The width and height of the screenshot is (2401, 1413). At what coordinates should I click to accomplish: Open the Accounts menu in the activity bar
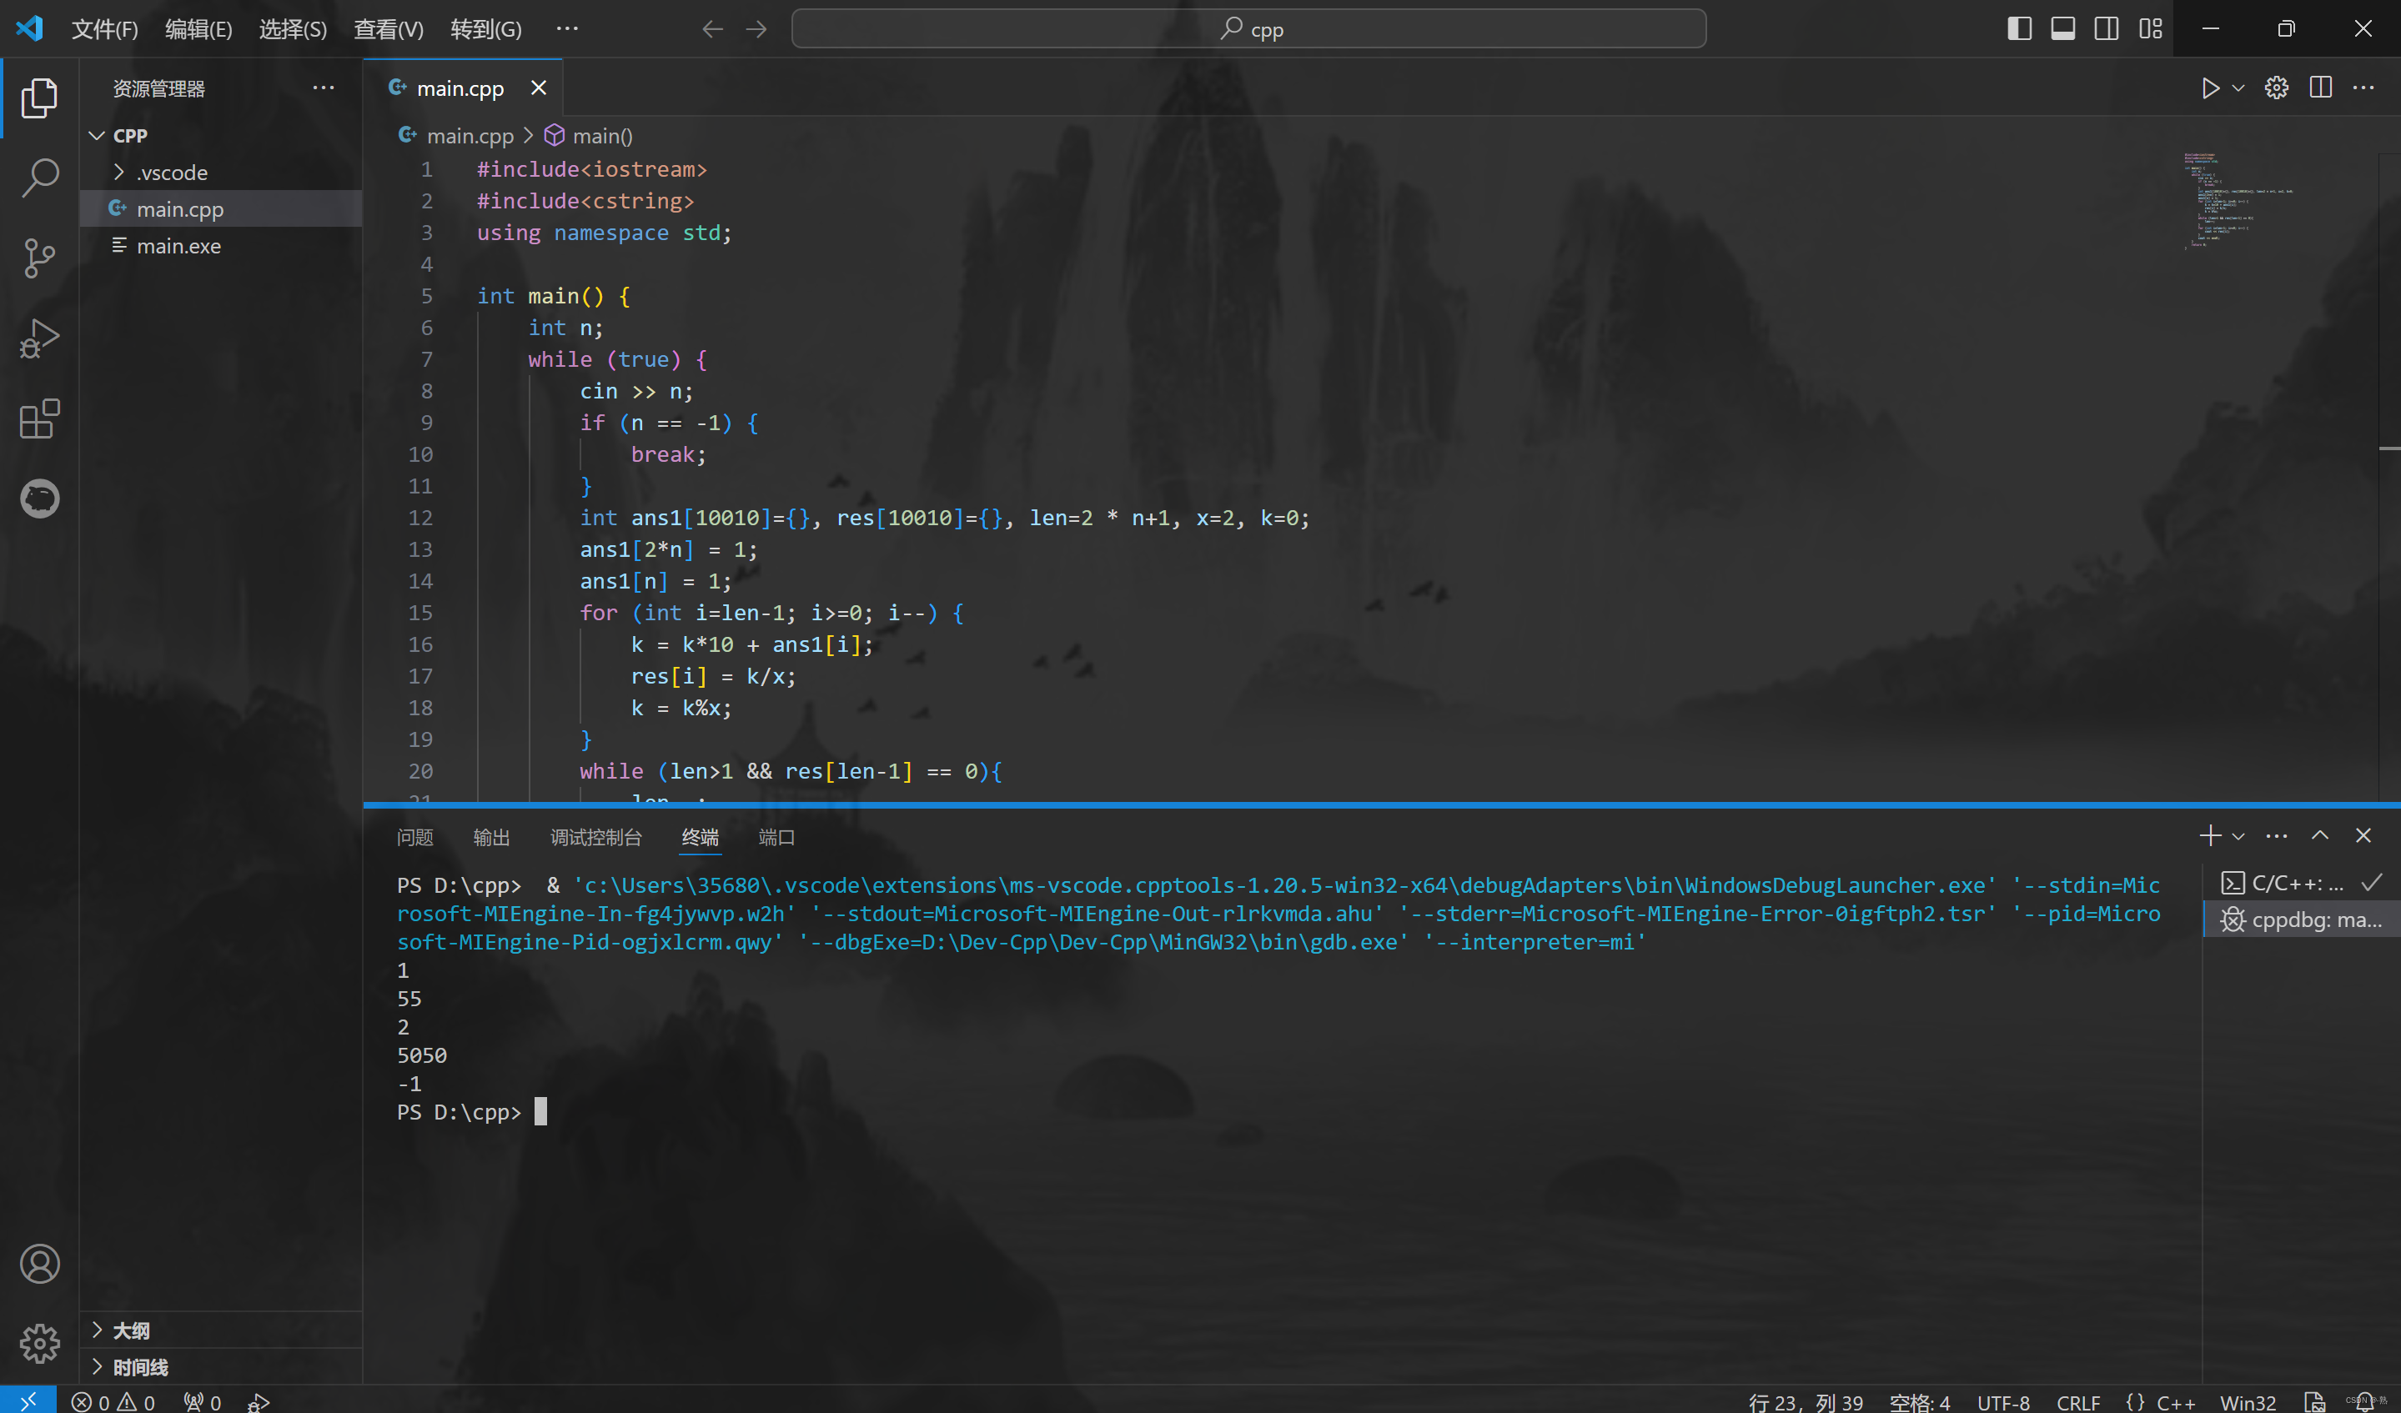[39, 1264]
